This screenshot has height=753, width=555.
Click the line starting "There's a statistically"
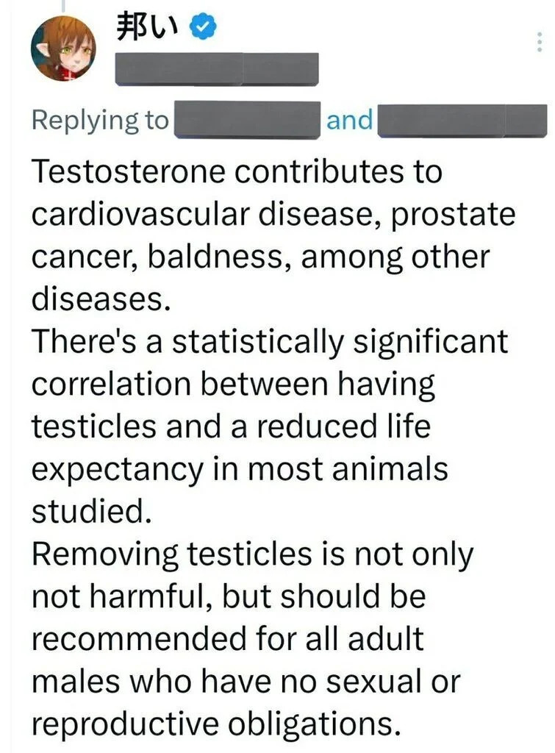click(269, 342)
